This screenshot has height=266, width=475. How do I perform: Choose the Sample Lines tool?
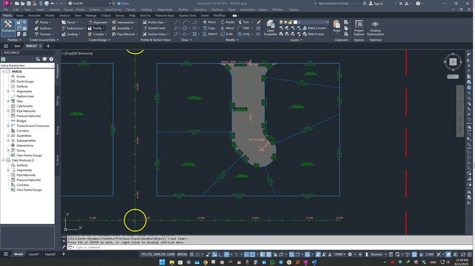pyautogui.click(x=154, y=28)
